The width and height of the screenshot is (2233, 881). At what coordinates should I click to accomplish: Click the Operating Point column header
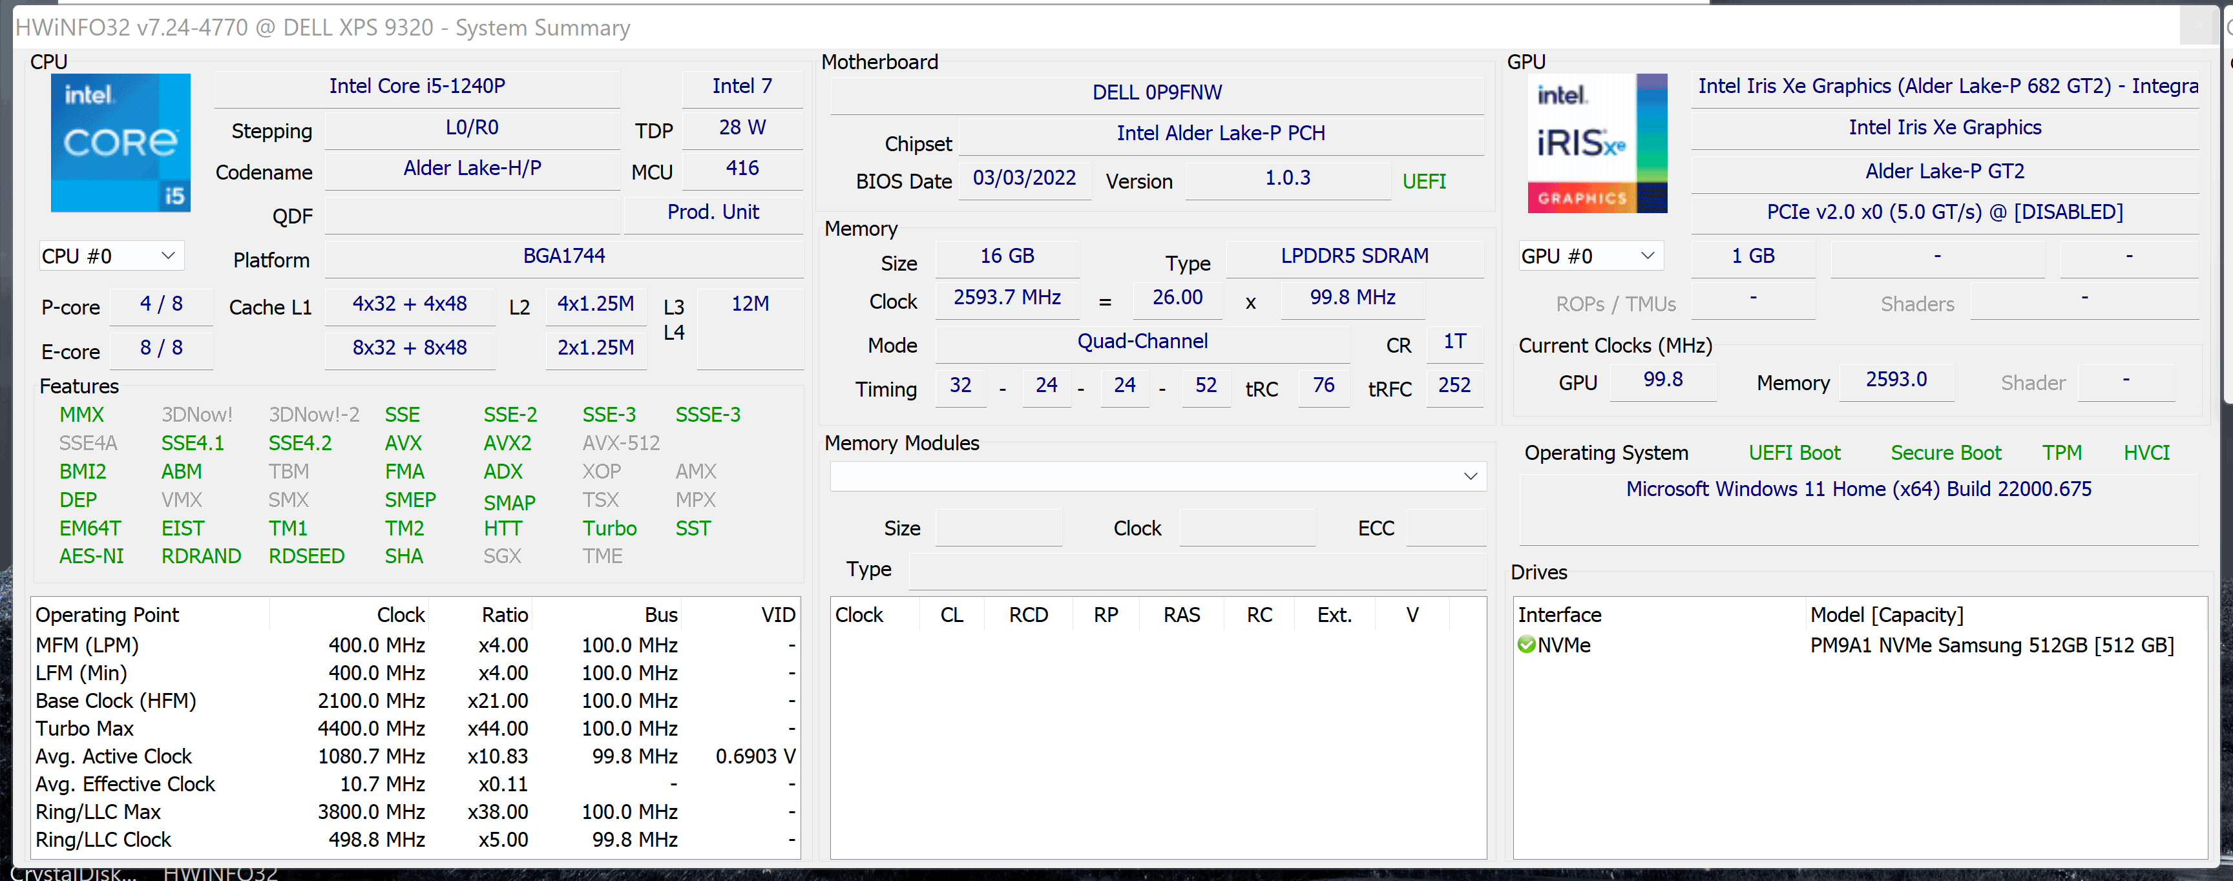pos(107,615)
